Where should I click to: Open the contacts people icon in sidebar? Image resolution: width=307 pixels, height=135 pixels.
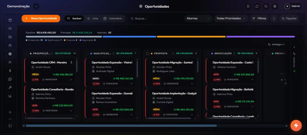(10, 46)
